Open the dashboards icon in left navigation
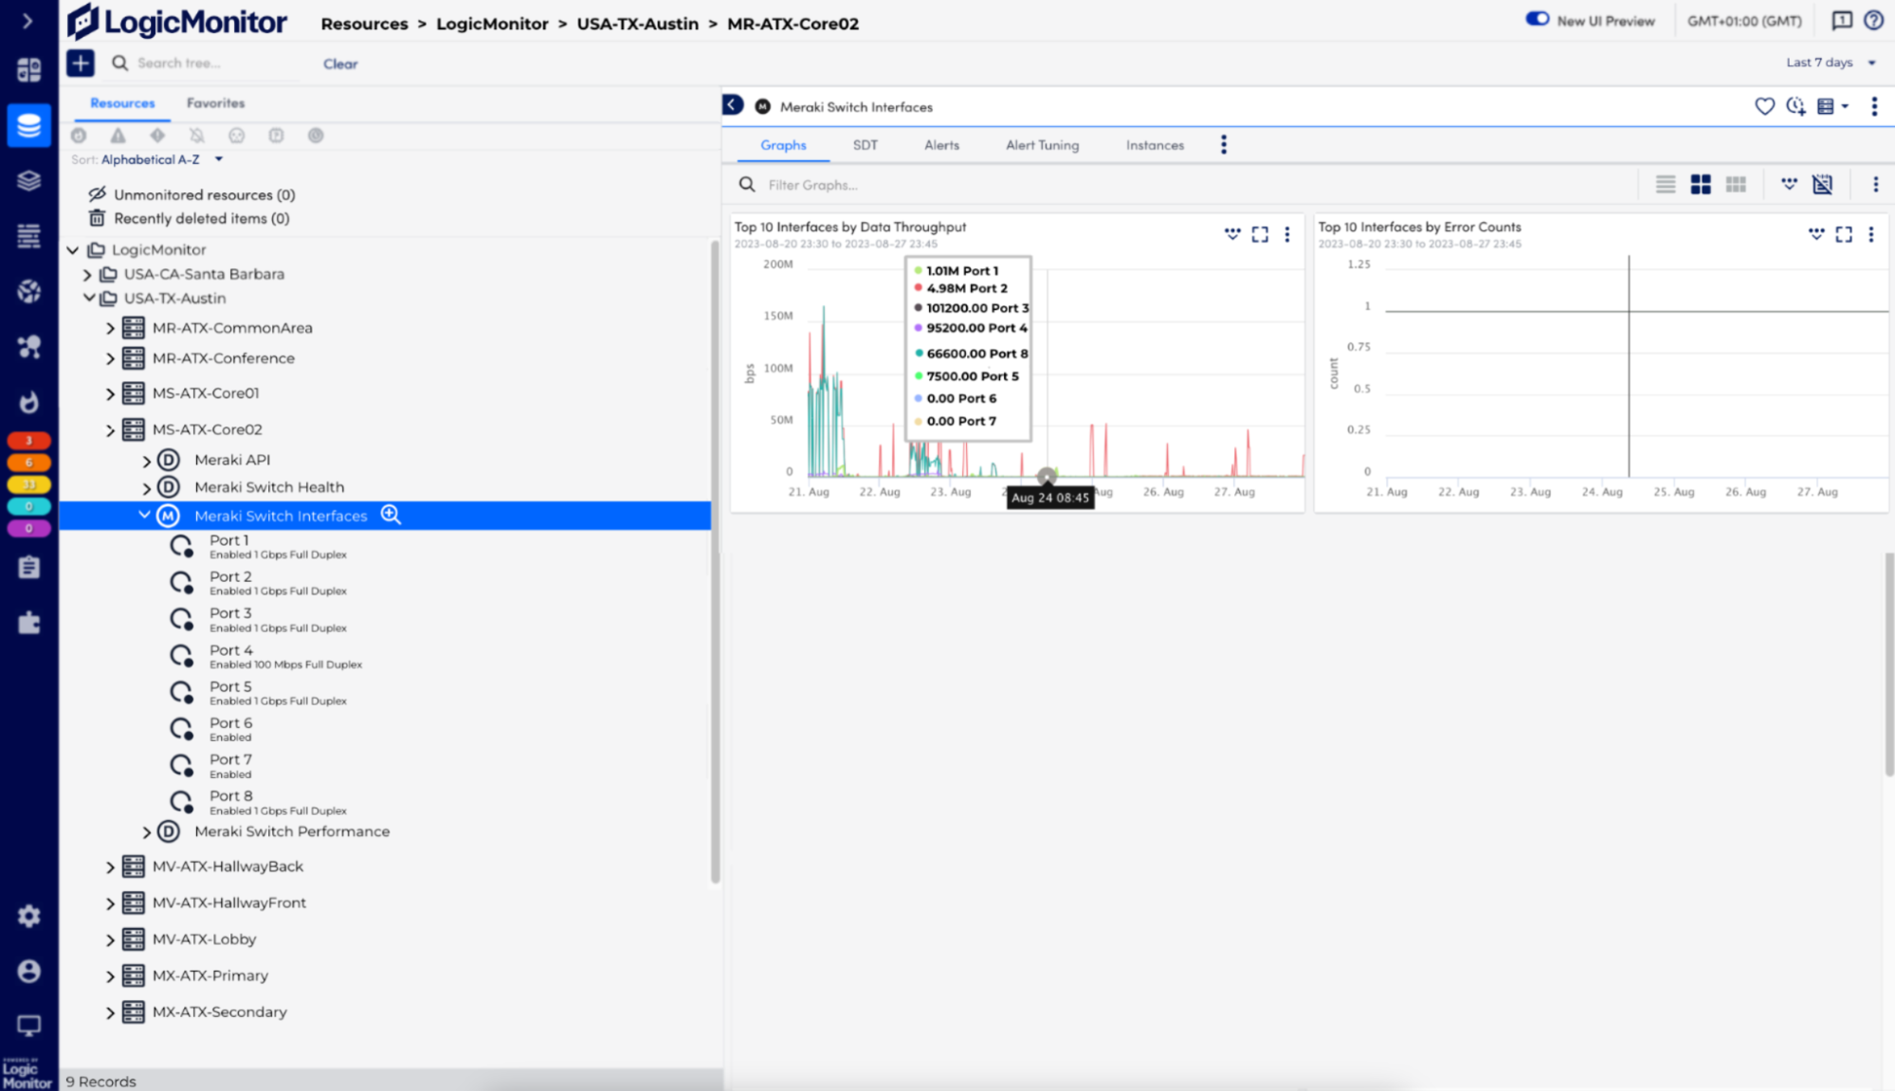Image resolution: width=1895 pixels, height=1091 pixels. pos(28,69)
